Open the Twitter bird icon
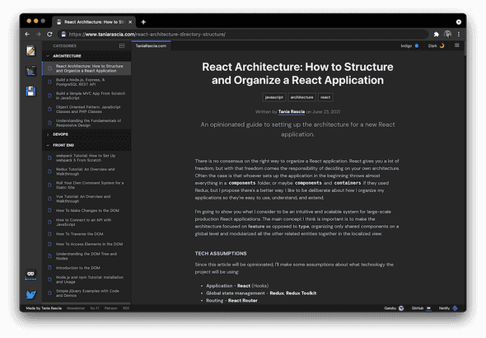Viewport: 486px width, 338px height. coord(30,294)
